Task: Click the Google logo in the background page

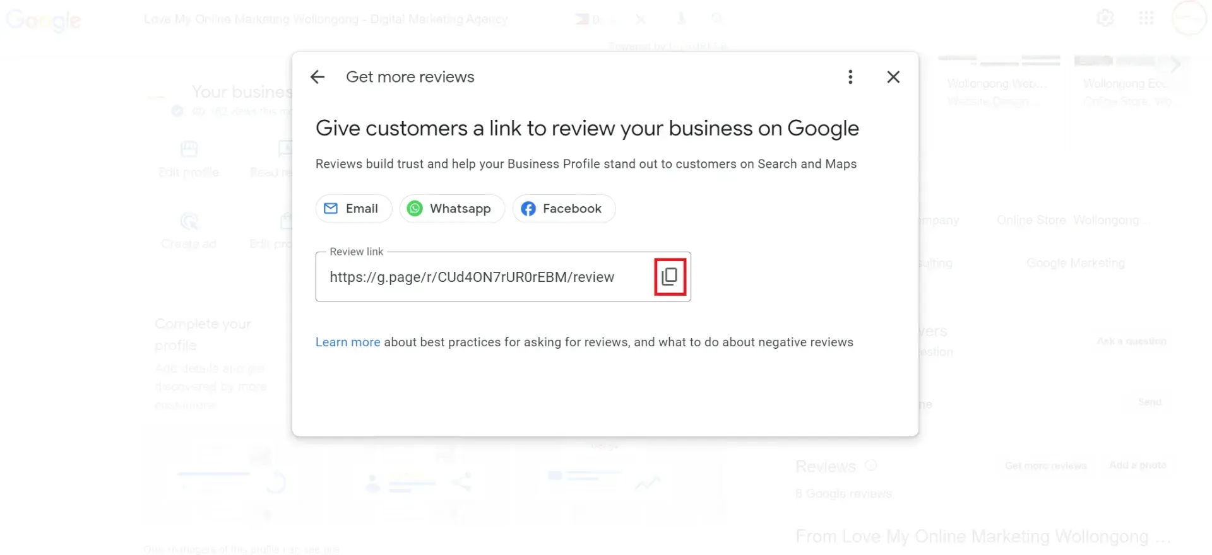Action: [43, 21]
